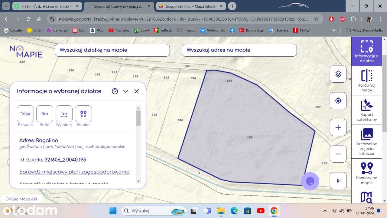Image resolution: width=387 pixels, height=218 pixels.
Task: Show the hidden bookmarks overflow
Action: 334,30
